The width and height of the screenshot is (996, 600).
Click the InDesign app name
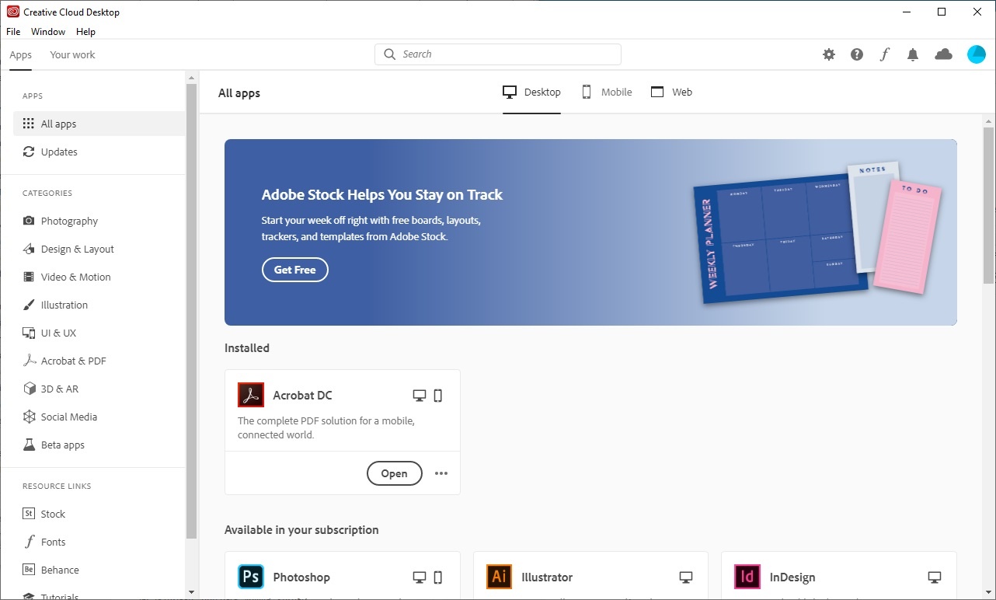(792, 577)
